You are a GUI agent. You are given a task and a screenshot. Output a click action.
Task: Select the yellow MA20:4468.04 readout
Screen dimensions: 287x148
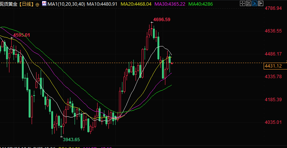pyautogui.click(x=136, y=4)
